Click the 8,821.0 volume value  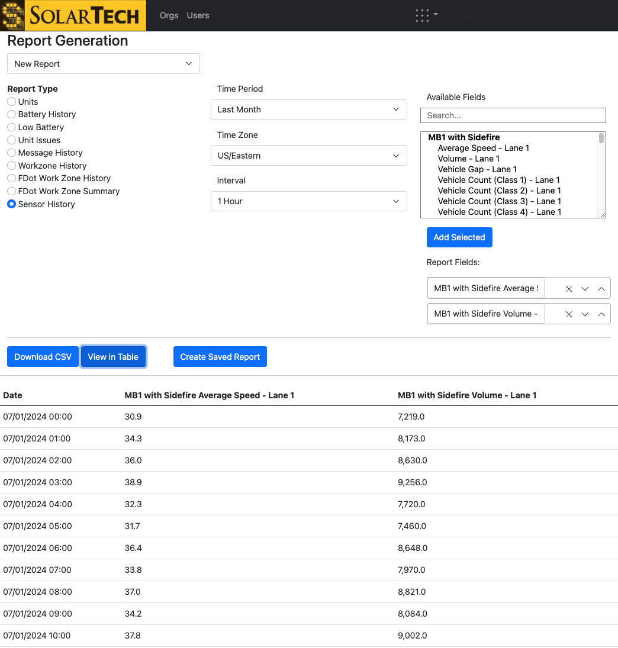[x=412, y=592]
